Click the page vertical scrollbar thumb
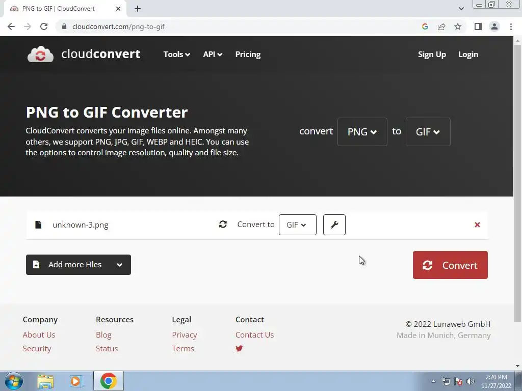The image size is (522, 391). [x=517, y=183]
